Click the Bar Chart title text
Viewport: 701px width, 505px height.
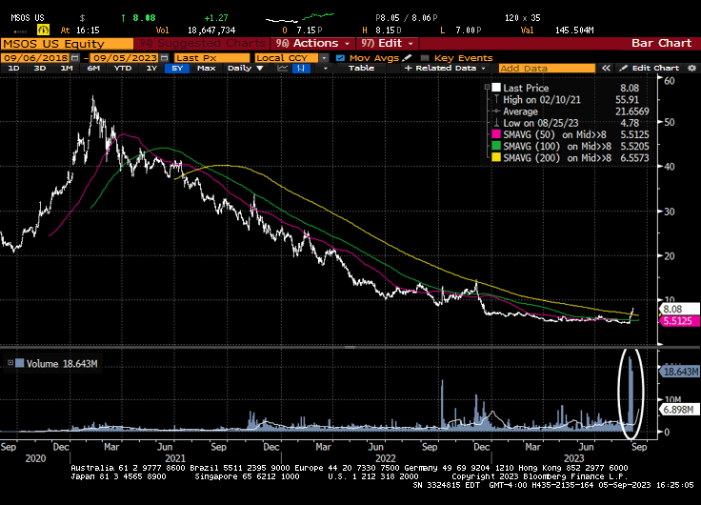[x=661, y=44]
